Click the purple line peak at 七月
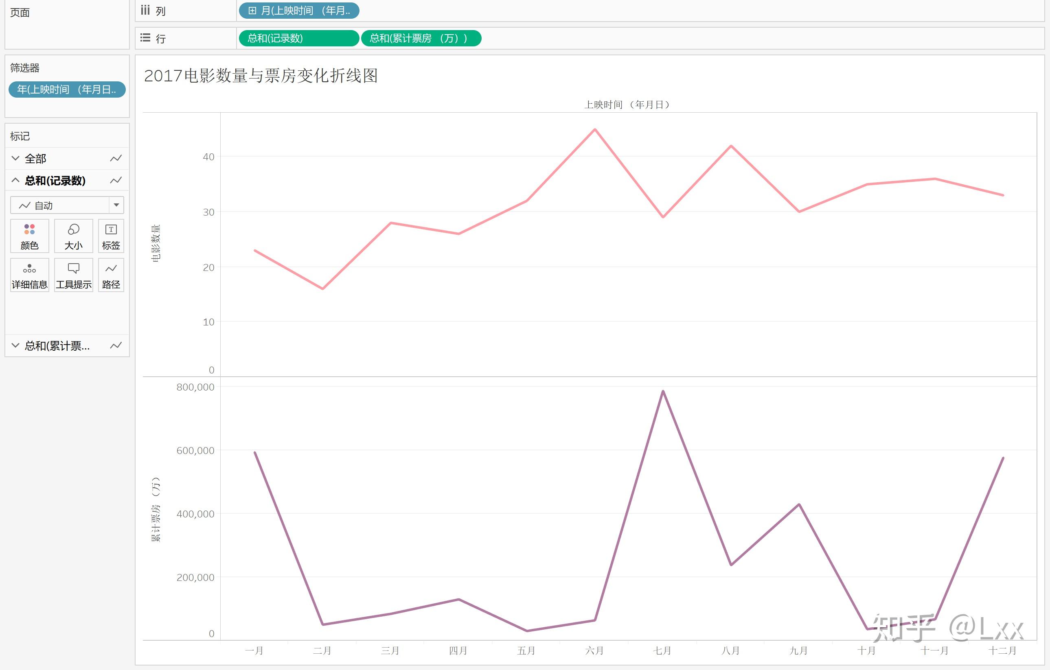Screen dimensions: 1050x670 coord(663,391)
